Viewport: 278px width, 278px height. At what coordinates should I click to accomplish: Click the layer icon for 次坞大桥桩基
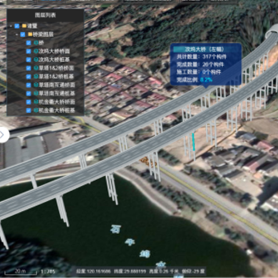click(x=36, y=59)
